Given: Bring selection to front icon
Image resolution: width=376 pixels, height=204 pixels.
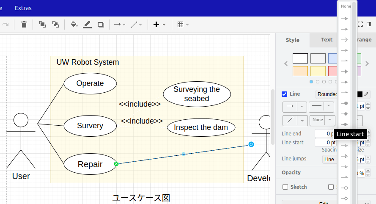Looking at the screenshot, I should click(42, 25).
